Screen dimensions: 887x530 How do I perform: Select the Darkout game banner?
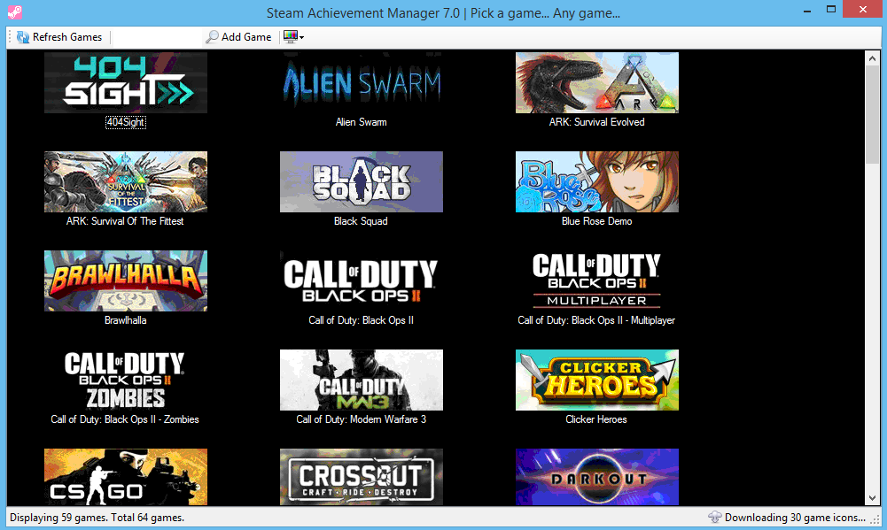pyautogui.click(x=597, y=477)
